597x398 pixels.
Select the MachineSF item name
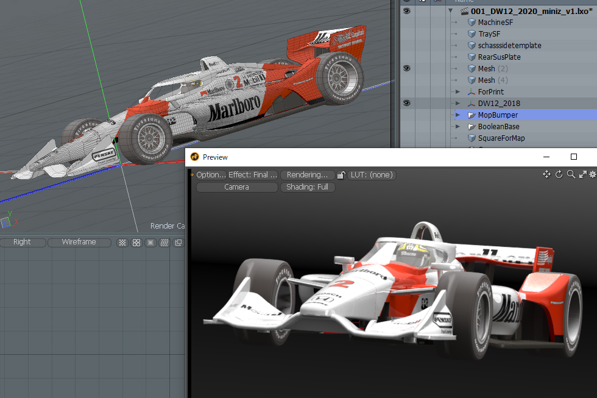pyautogui.click(x=495, y=23)
